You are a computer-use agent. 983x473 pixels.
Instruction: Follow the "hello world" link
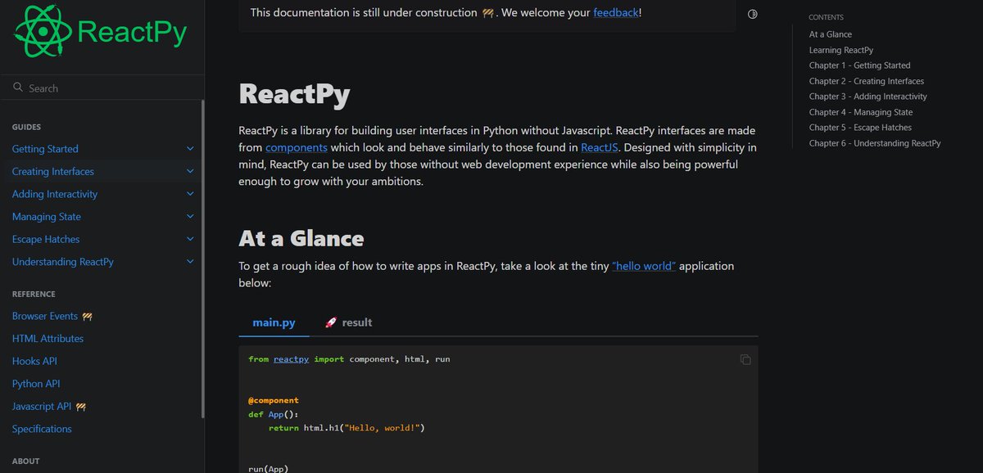coord(644,266)
